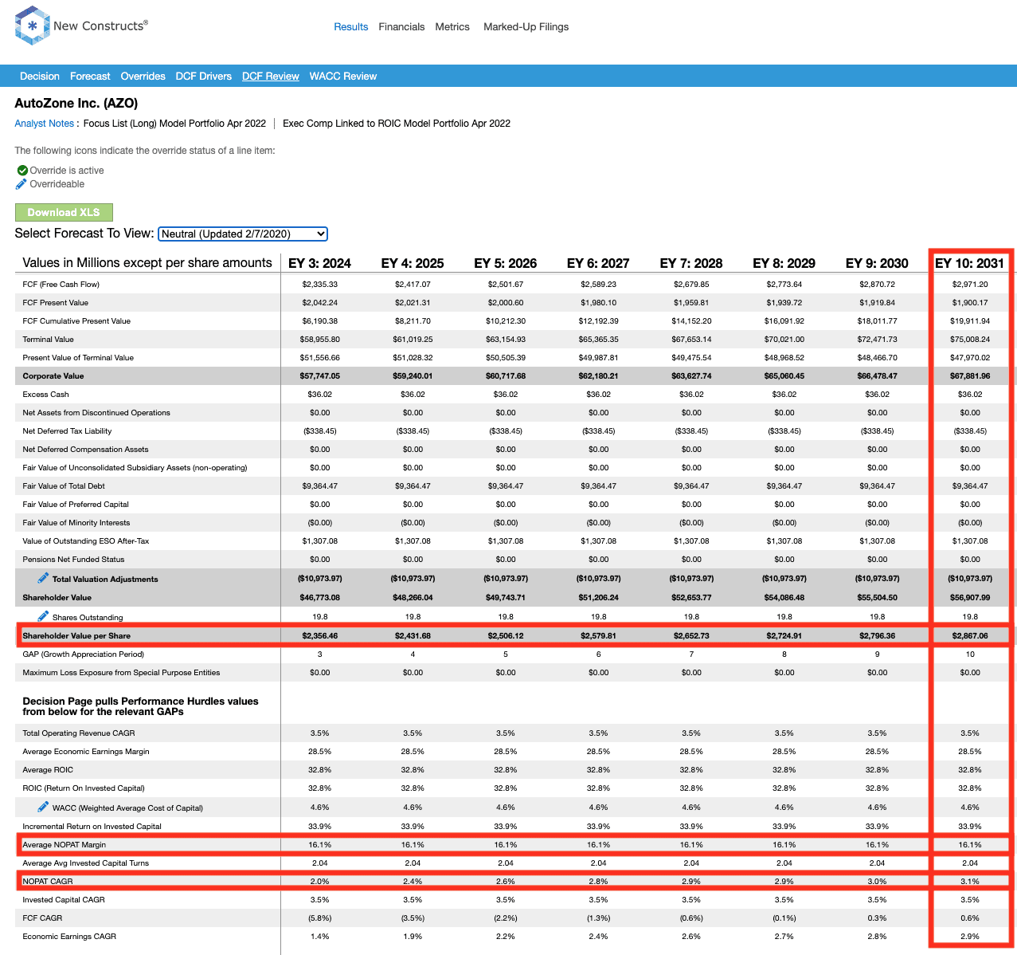Click the EY 3: 2024 column header
Image resolution: width=1017 pixels, height=955 pixels.
point(320,263)
